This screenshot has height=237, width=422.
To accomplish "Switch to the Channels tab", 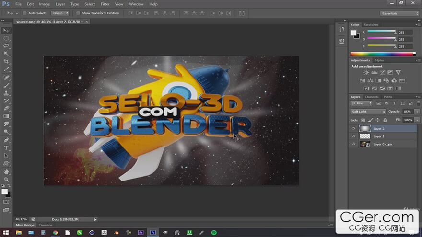I will pos(371,97).
